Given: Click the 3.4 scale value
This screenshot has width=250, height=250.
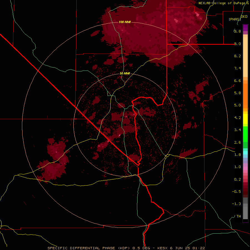Looking at the screenshot, I should tap(237, 130).
